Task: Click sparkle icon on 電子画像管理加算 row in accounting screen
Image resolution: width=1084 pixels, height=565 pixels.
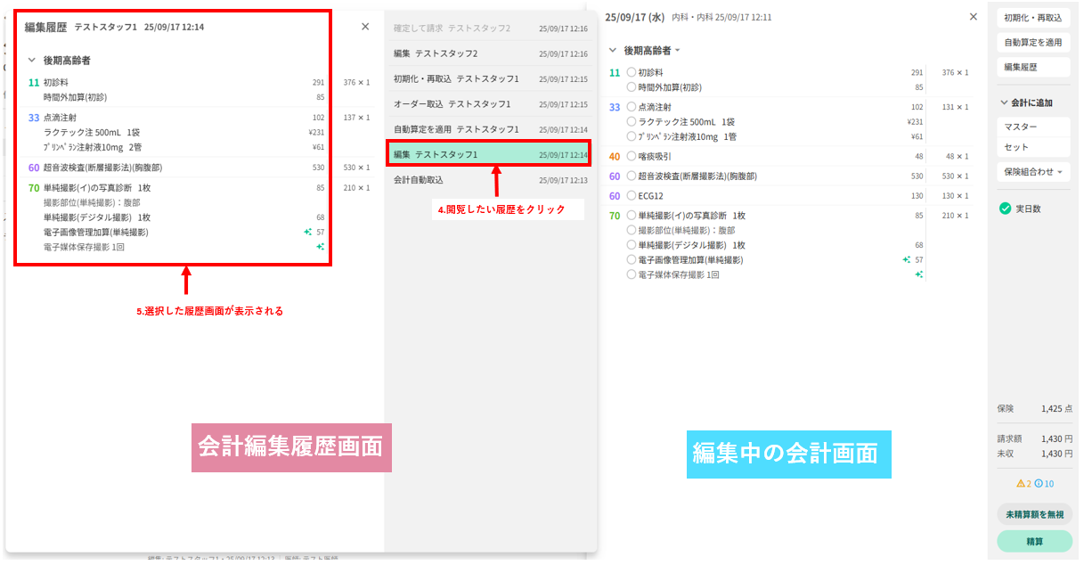Action: [907, 260]
